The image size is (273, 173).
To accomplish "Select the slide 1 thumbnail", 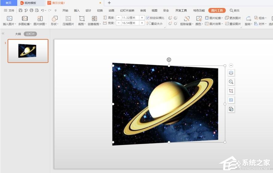I will [x=28, y=51].
